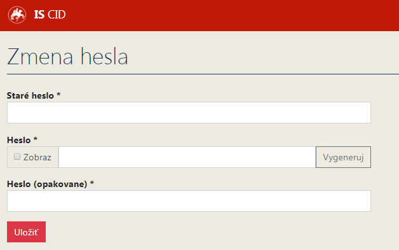Open the IS CID home title
The height and width of the screenshot is (250, 399).
pos(50,15)
